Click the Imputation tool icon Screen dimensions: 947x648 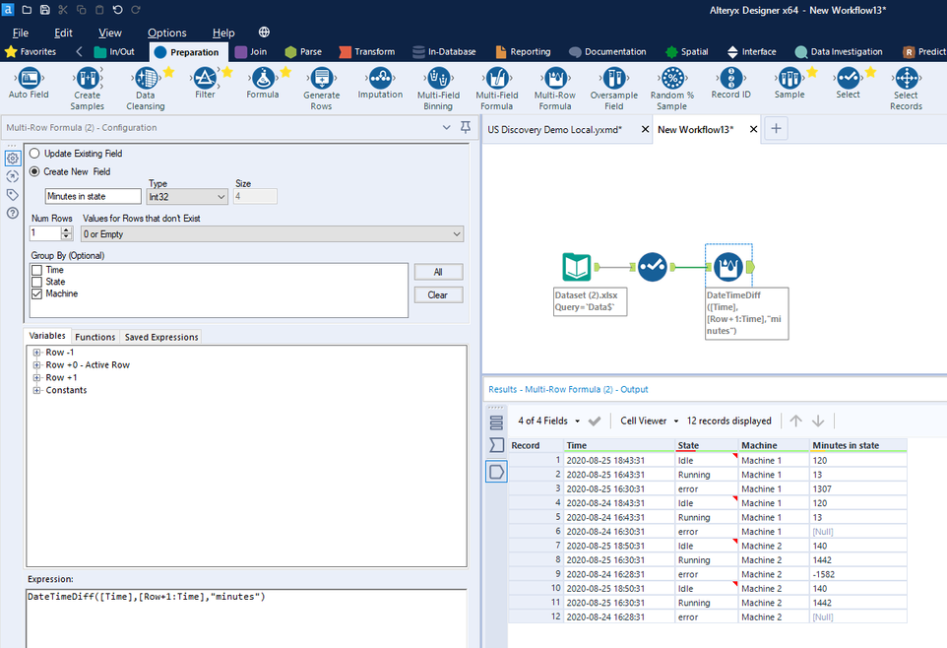380,79
